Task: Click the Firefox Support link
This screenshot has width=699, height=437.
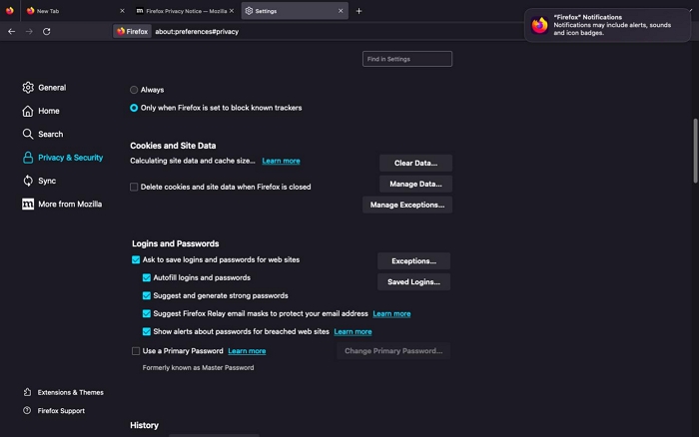Action: tap(61, 411)
